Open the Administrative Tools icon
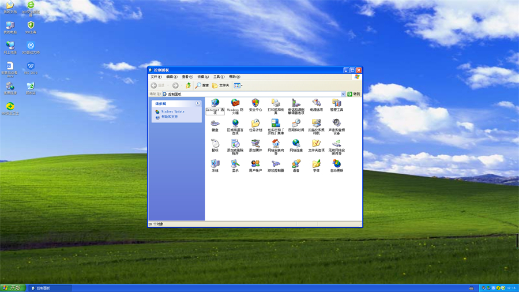The height and width of the screenshot is (292, 519). click(x=337, y=105)
